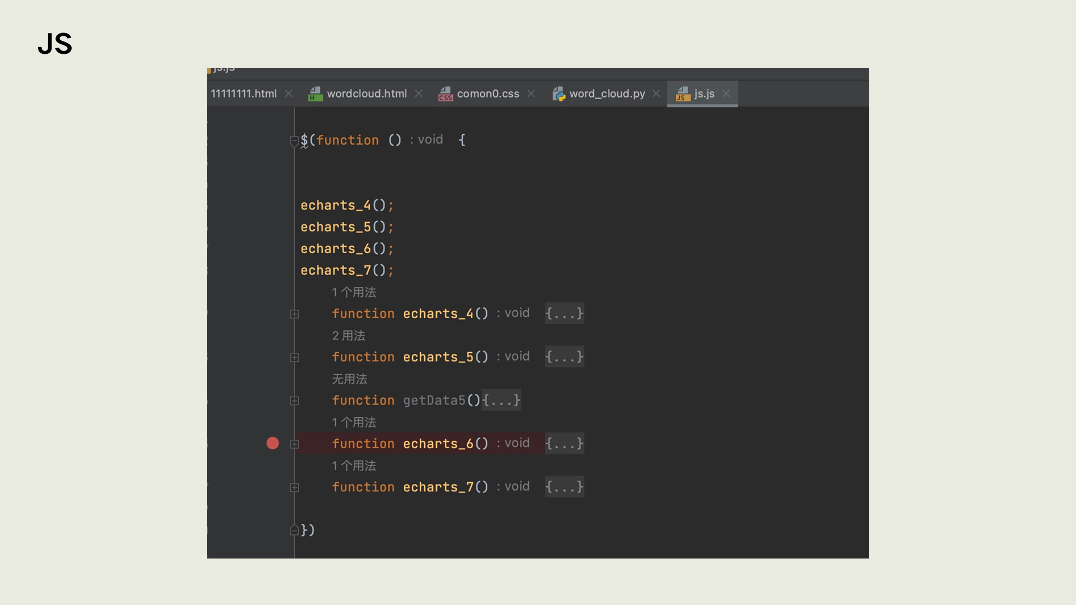The height and width of the screenshot is (605, 1076).
Task: Click the ': void' hint on echarts_5 line
Action: click(x=513, y=356)
